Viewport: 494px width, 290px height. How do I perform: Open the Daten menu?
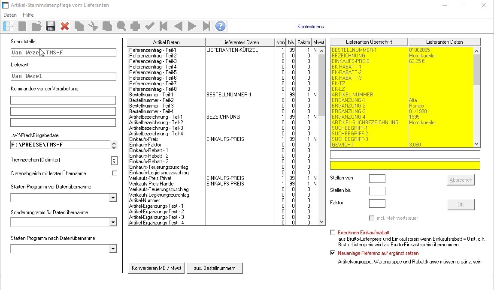10,15
